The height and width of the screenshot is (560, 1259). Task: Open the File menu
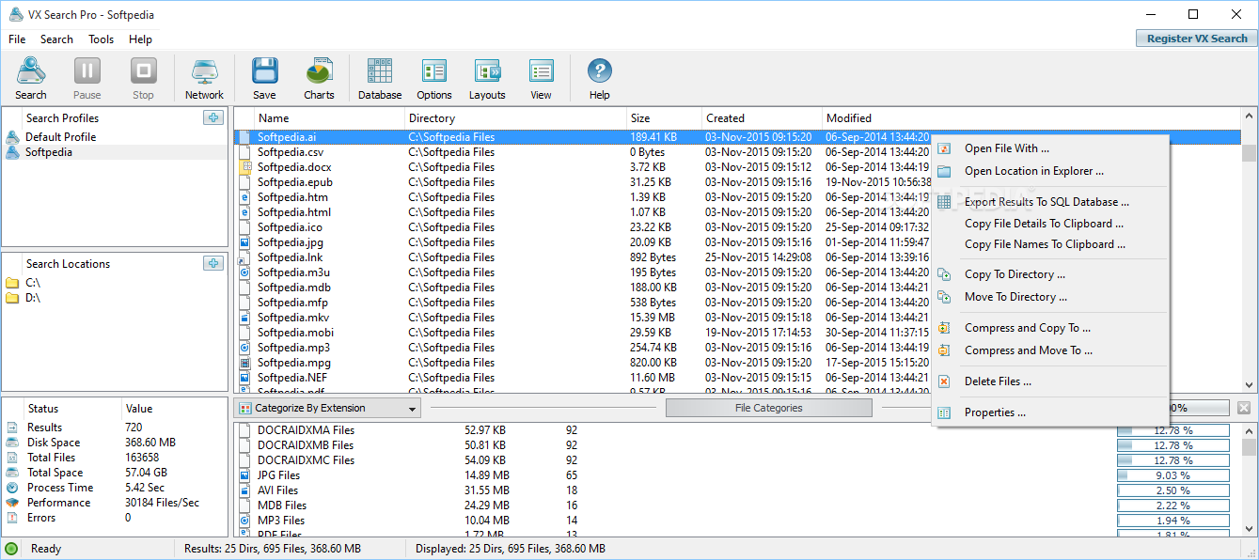pos(17,39)
